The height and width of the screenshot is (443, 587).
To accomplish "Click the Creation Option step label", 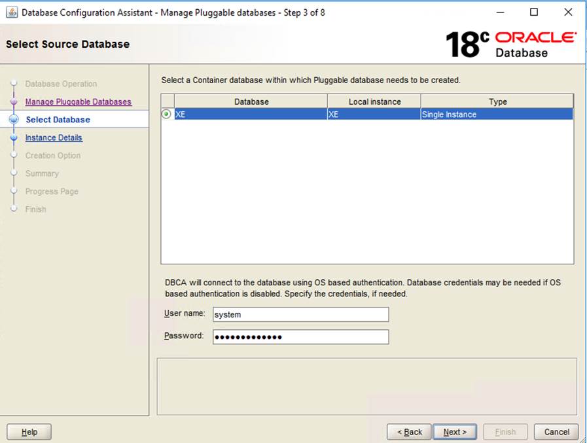I will (x=53, y=155).
